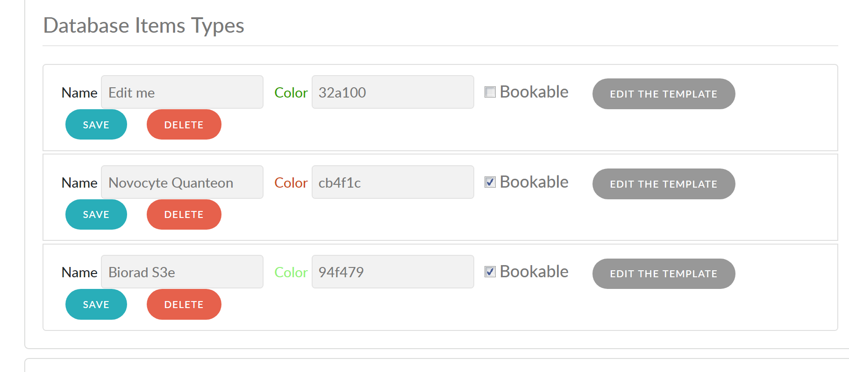Viewport: 849px width, 372px height.
Task: Uncheck Bookable for Novocyte Quanteon
Action: [490, 182]
